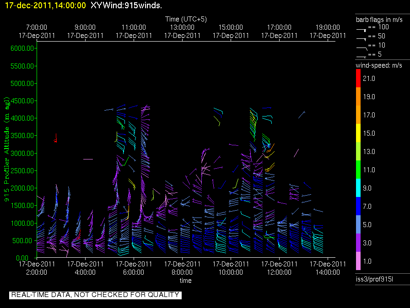Click the pink 1.0 color bar segment

coord(358,261)
